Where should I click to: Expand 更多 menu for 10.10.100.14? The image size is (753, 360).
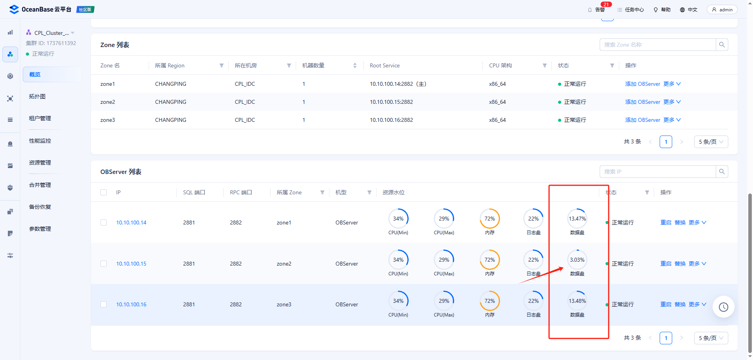(697, 223)
